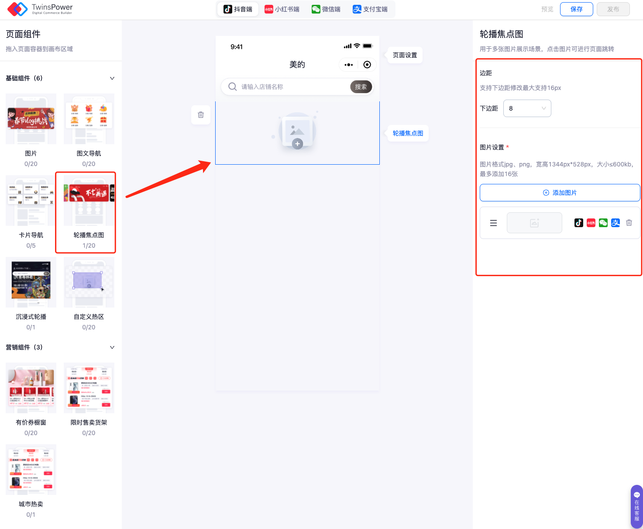Collapse the 营销组件 section
The width and height of the screenshot is (643, 529).
(x=112, y=347)
